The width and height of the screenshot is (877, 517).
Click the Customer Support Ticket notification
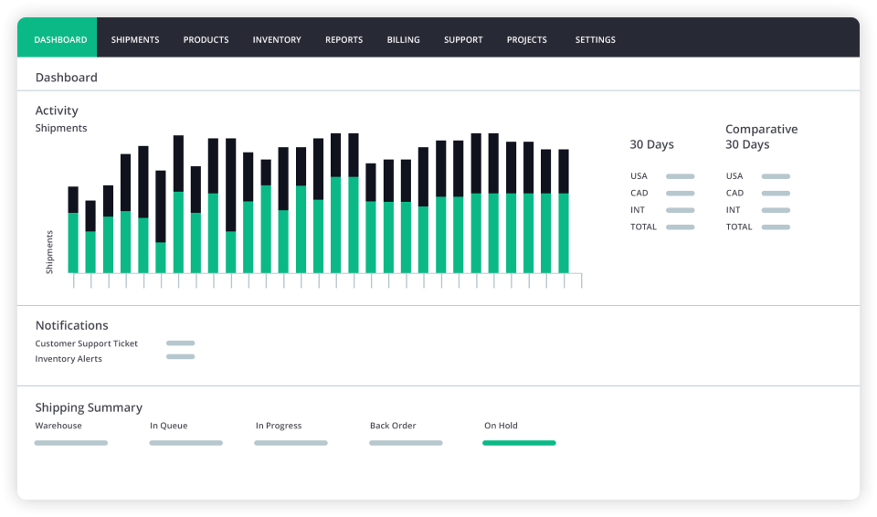click(x=86, y=343)
